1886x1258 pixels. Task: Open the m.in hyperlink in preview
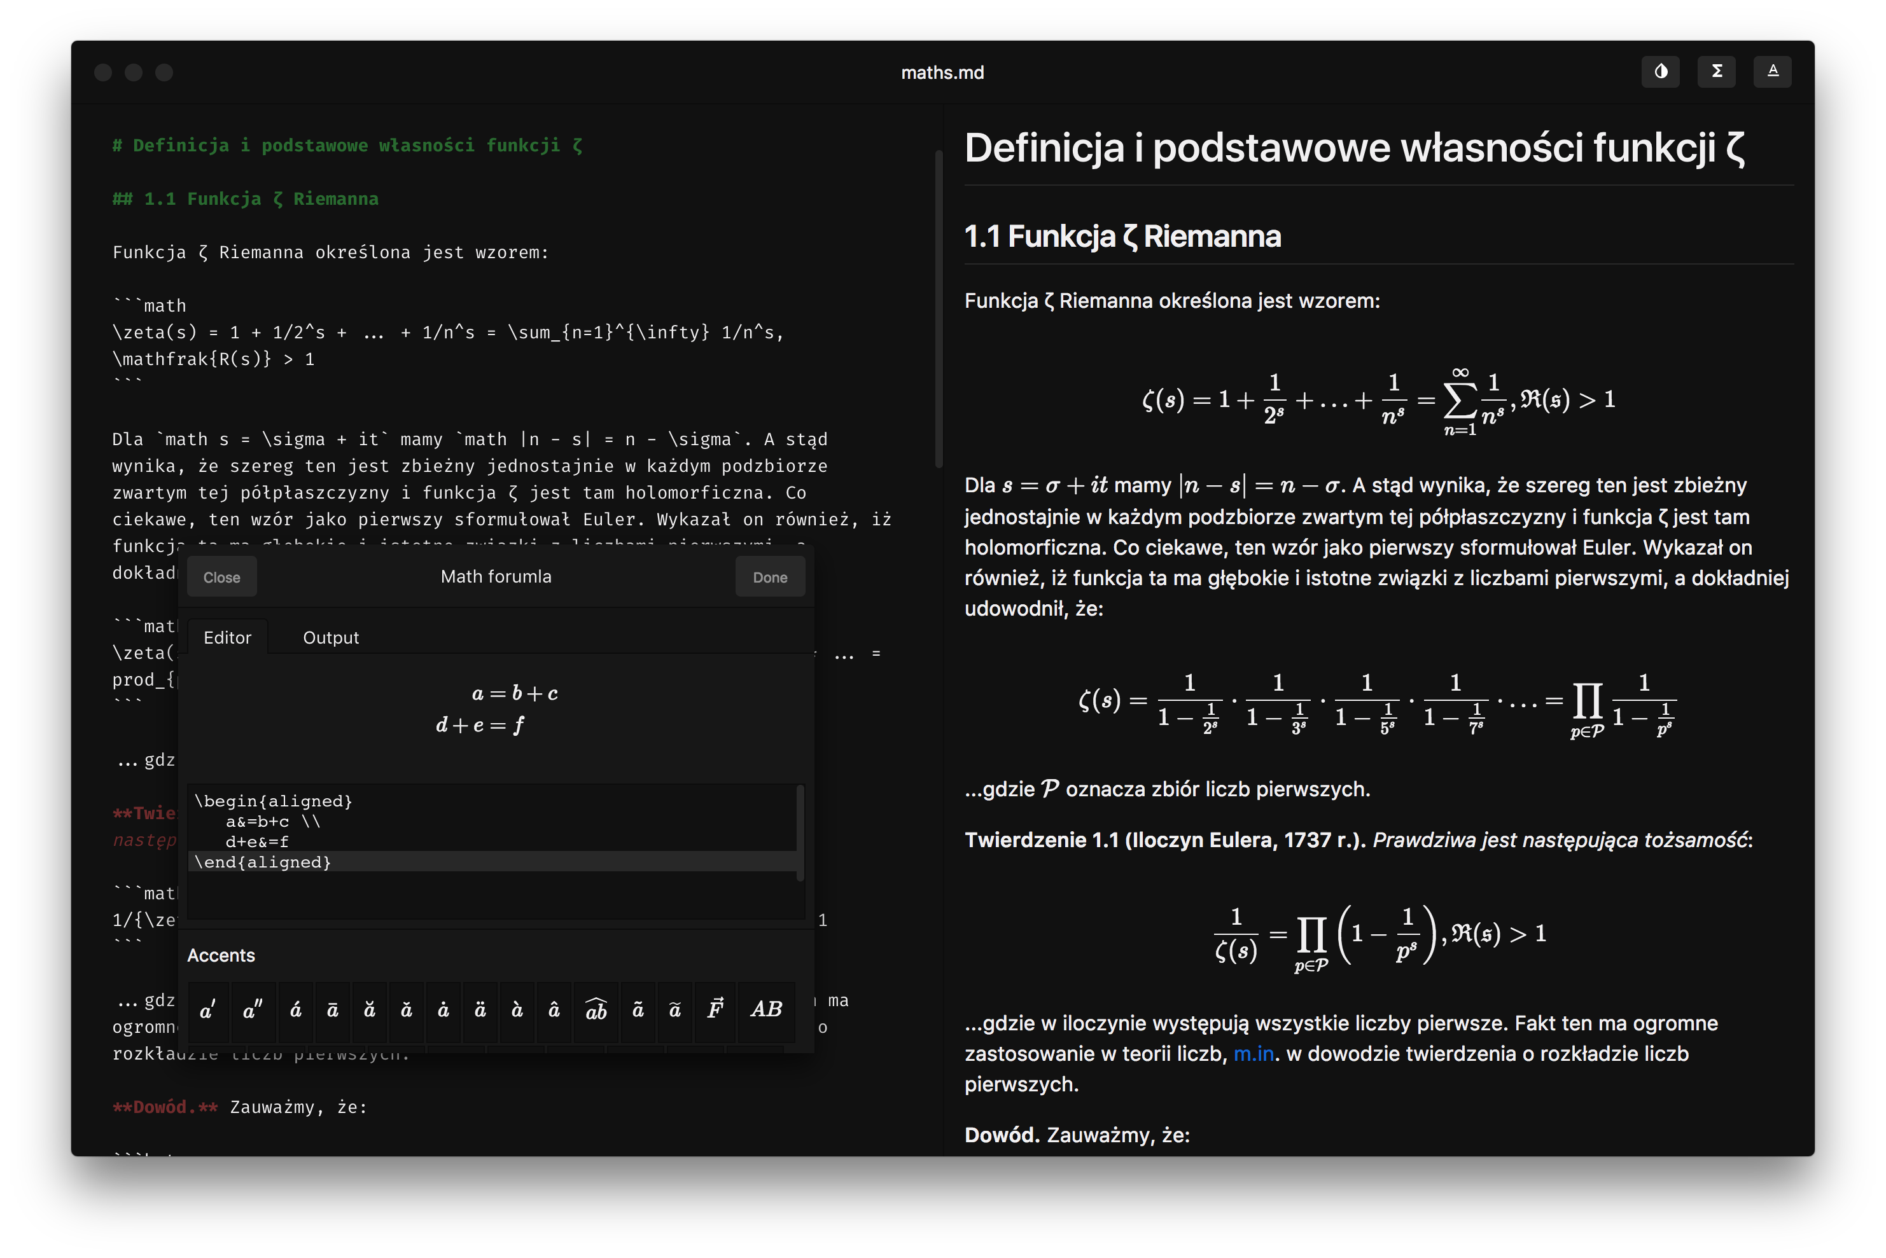[1254, 1053]
